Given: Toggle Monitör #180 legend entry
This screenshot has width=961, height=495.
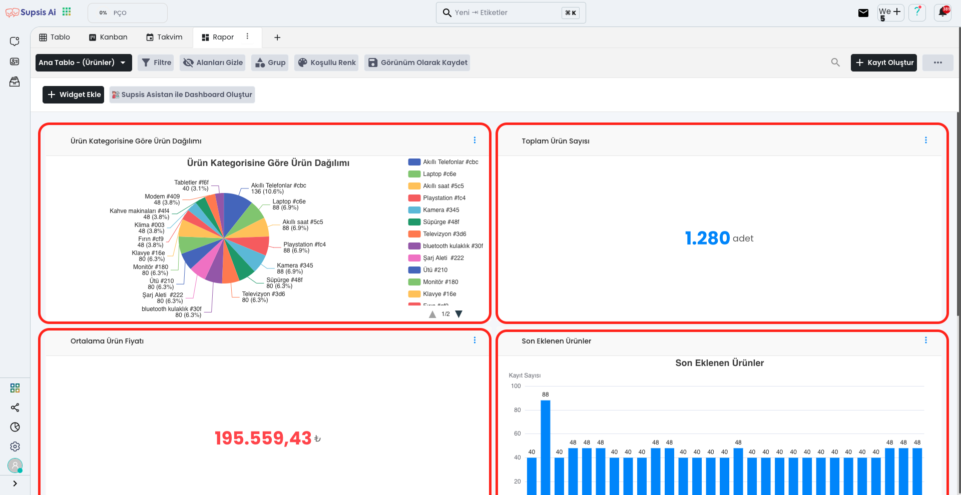Looking at the screenshot, I should coord(433,282).
